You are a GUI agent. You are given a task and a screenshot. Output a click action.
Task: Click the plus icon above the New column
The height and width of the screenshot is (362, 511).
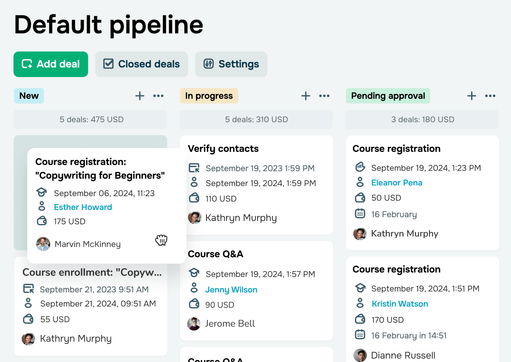coord(139,96)
